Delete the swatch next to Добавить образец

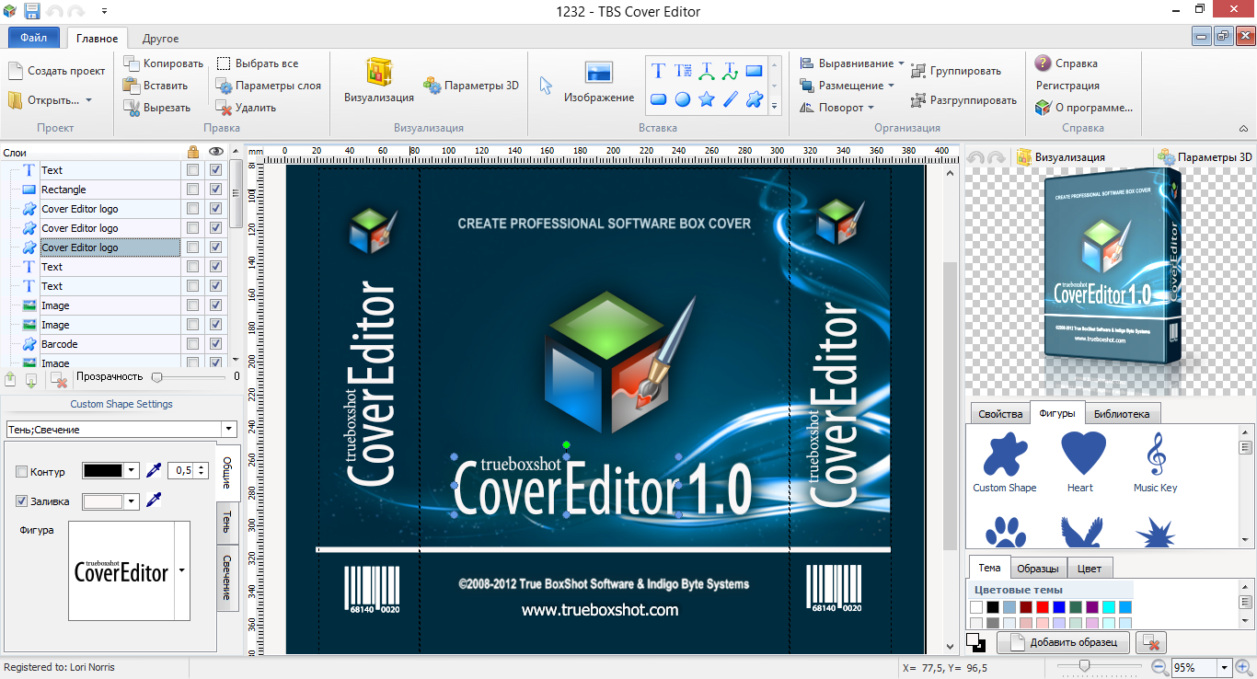[1151, 642]
